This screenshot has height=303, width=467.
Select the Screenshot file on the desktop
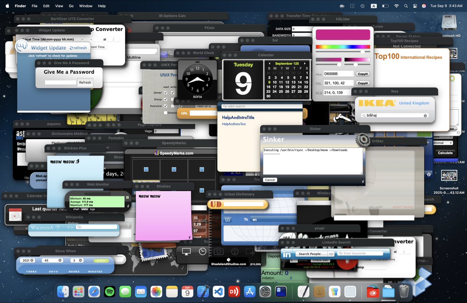pos(449,176)
